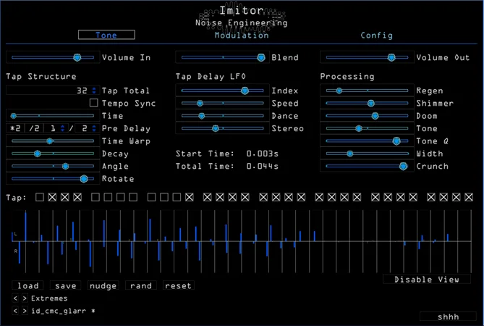The width and height of the screenshot is (484, 326).
Task: Toggle the fifth Tap checkbox
Action: [x=95, y=197]
